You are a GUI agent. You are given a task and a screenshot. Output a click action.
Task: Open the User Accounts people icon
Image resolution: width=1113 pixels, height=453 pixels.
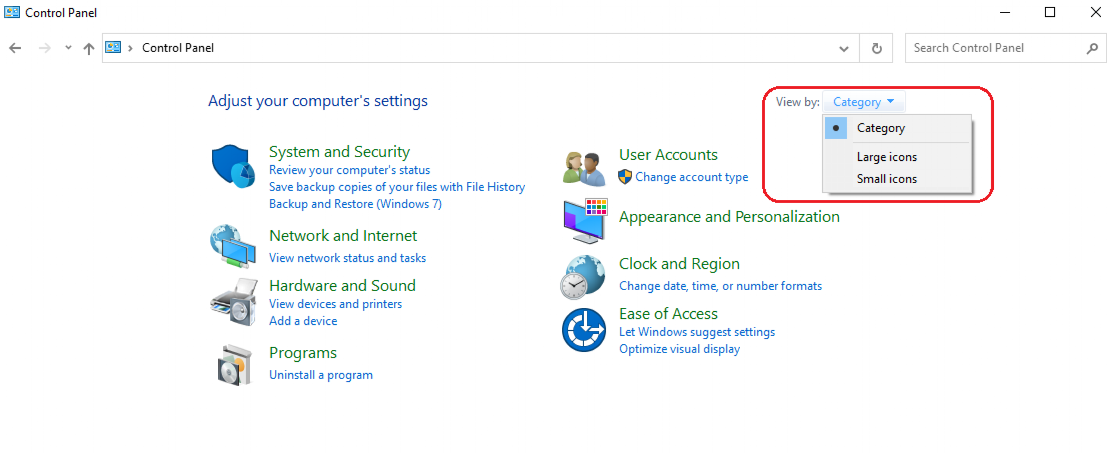584,168
